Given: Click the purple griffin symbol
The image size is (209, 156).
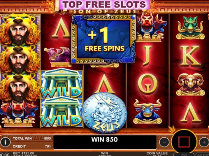Looking at the screenshot, I should 58,57.
